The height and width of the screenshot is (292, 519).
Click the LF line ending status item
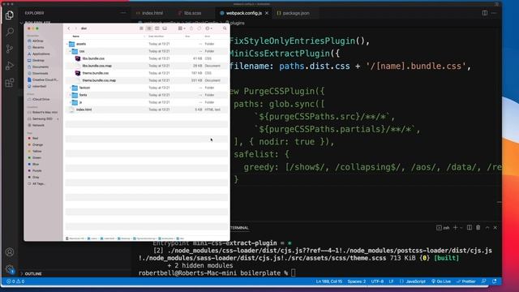pyautogui.click(x=391, y=281)
